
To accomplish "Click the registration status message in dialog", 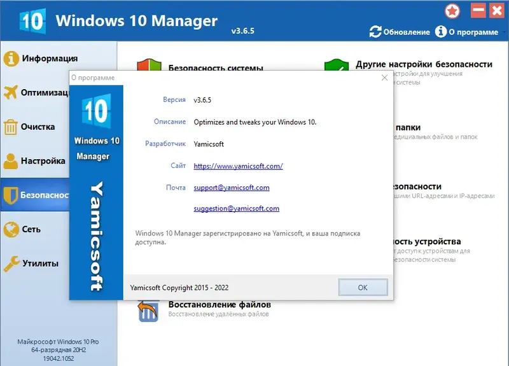I will coord(248,237).
